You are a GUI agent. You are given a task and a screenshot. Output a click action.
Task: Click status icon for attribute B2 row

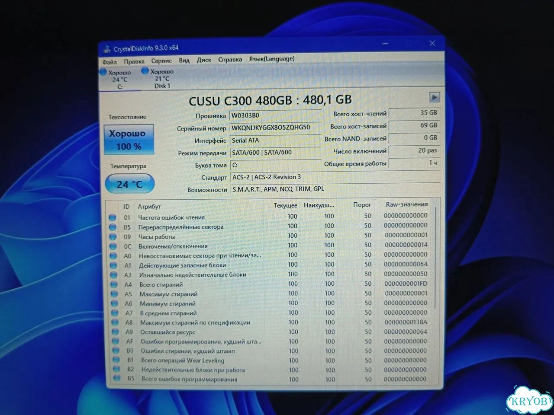pos(116,369)
